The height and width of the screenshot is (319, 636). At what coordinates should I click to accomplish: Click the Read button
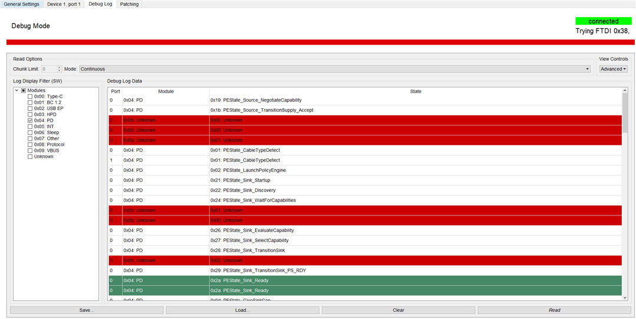pos(554,310)
